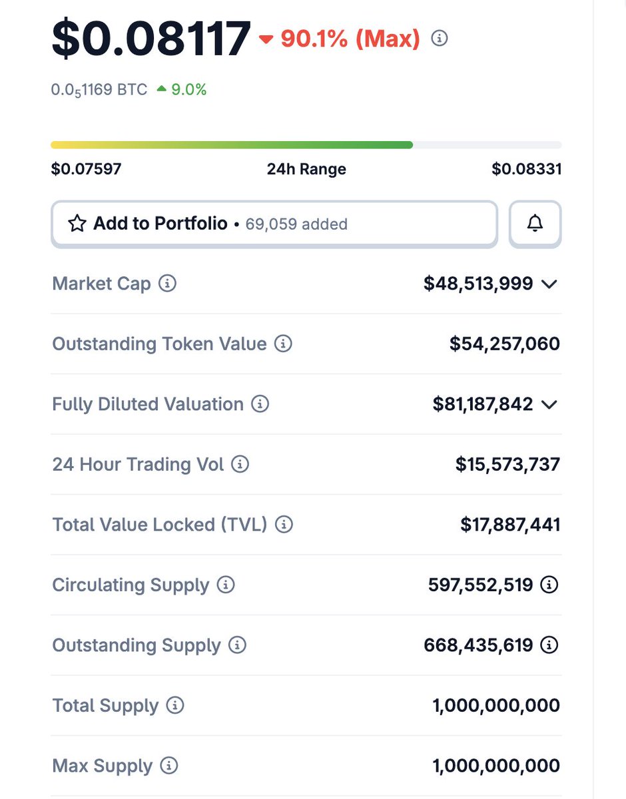
Task: Click Total Value Locked info icon
Action: [x=284, y=525]
